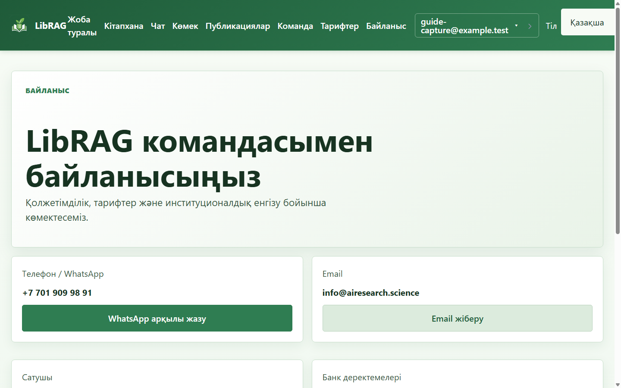Click the page vertical scrollbar thumb
This screenshot has height=388, width=621.
[618, 121]
